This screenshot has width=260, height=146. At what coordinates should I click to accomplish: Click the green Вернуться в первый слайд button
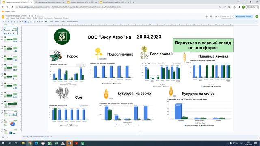203,45
